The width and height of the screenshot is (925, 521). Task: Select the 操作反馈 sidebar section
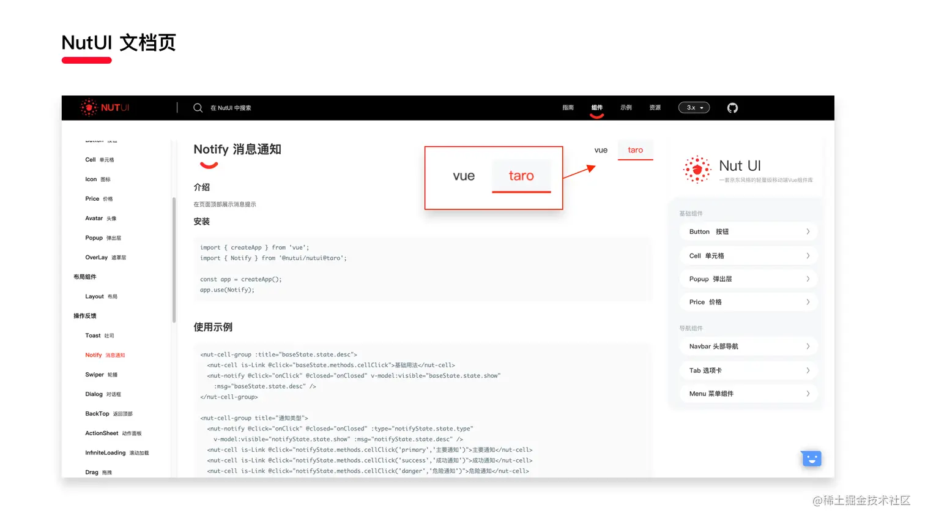[85, 316]
